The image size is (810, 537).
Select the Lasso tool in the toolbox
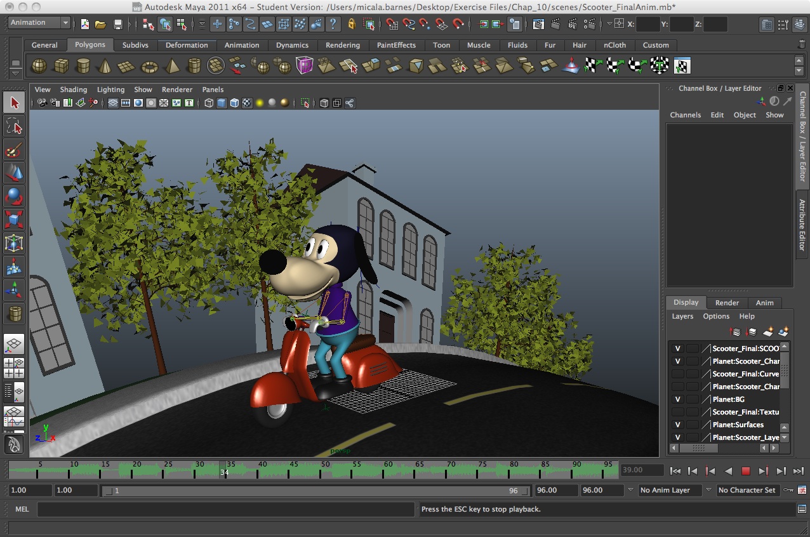point(14,126)
